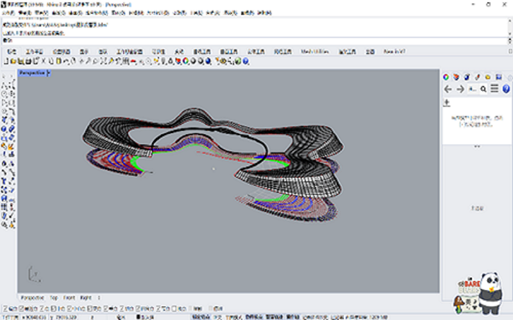
Task: Click the red car set-view toolbar icon
Action: pyautogui.click(x=133, y=61)
